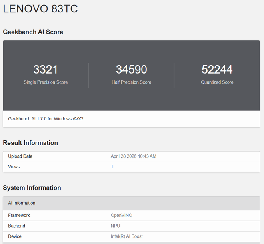Click the Framework row label
This screenshot has width=264, height=244.
click(19, 215)
